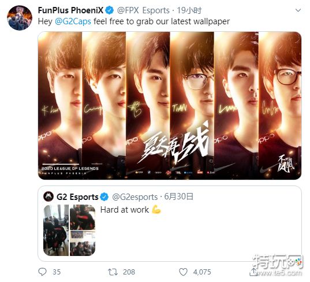Open the FPX wallpaper image

pos(170,106)
